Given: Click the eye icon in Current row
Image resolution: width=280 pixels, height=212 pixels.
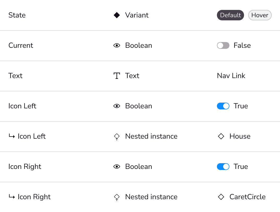Looking at the screenshot, I should click(117, 45).
